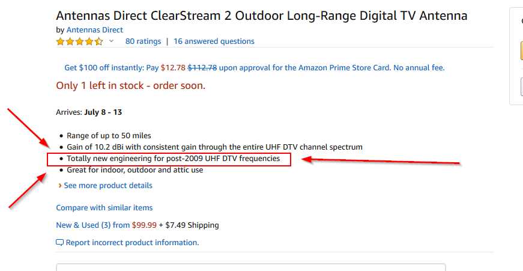Viewport: 523px width, 271px height.
Task: Click the ClearStream 2 product title
Action: pyautogui.click(x=261, y=16)
